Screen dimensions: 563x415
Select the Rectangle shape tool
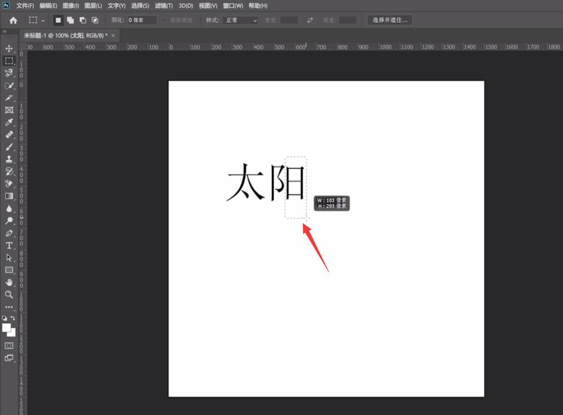click(x=9, y=270)
